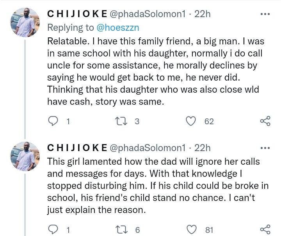Click @phadaSolomon1 handle on second tweet
Screen dimensions: 281x236
[148, 148]
